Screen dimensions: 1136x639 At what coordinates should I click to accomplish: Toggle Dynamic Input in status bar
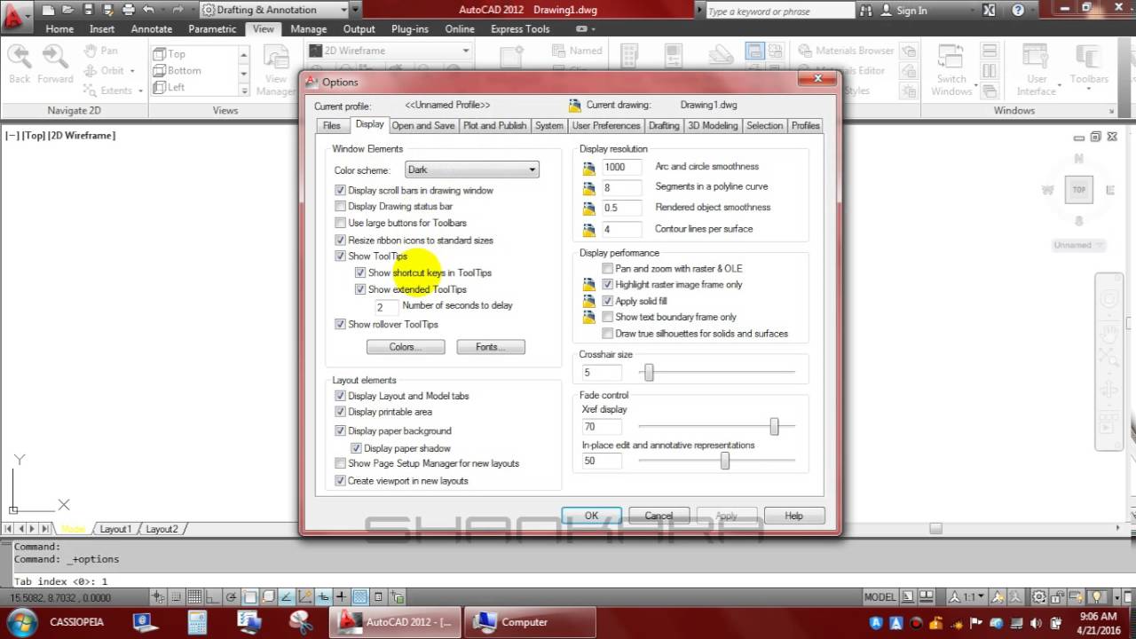[324, 596]
